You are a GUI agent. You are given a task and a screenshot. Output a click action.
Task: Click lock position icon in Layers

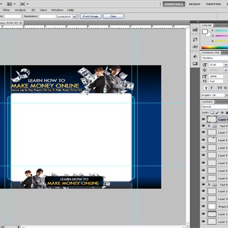pyautogui.click(x=222, y=113)
